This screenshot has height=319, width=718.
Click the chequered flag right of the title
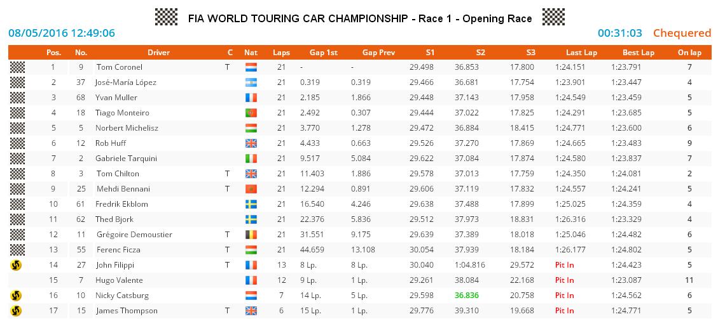[553, 17]
